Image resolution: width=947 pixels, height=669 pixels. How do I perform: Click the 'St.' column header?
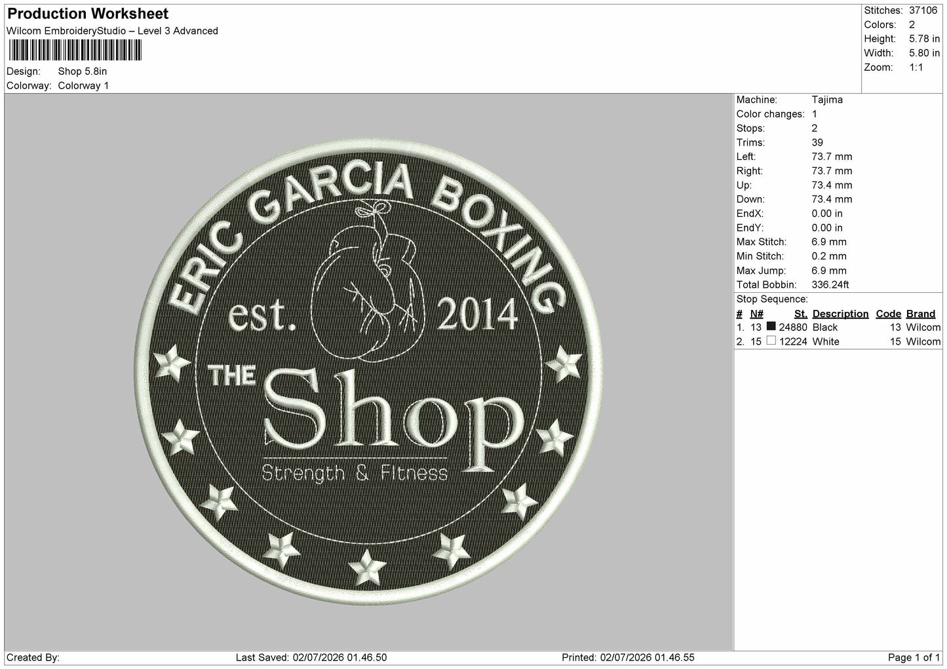coord(800,314)
